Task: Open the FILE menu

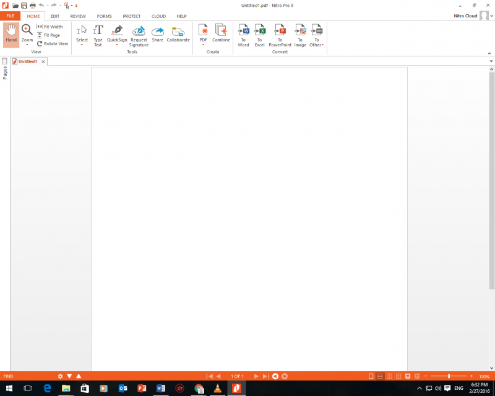Action: tap(11, 16)
